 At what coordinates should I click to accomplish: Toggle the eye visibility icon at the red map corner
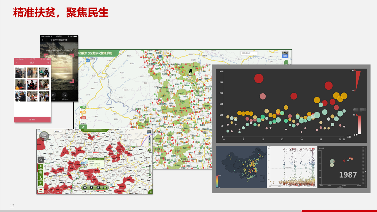coord(151,192)
